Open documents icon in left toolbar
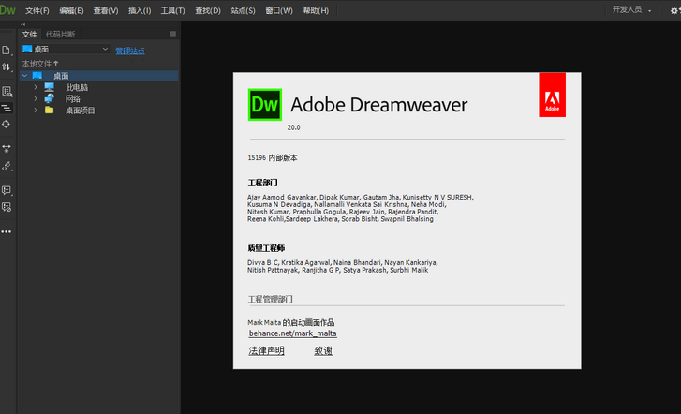This screenshot has height=414, width=681. coord(6,51)
